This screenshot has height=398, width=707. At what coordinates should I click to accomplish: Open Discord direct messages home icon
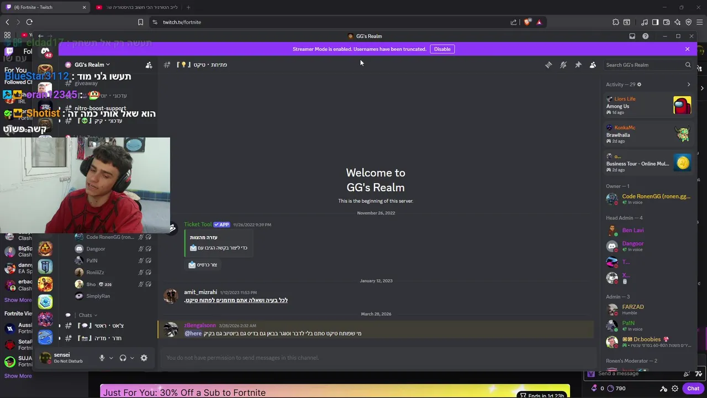(45, 51)
